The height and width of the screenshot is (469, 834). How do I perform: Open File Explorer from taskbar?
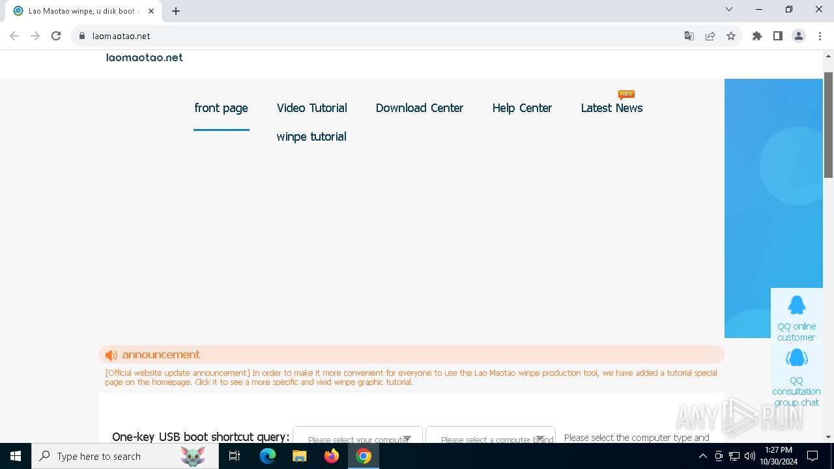[x=300, y=456]
